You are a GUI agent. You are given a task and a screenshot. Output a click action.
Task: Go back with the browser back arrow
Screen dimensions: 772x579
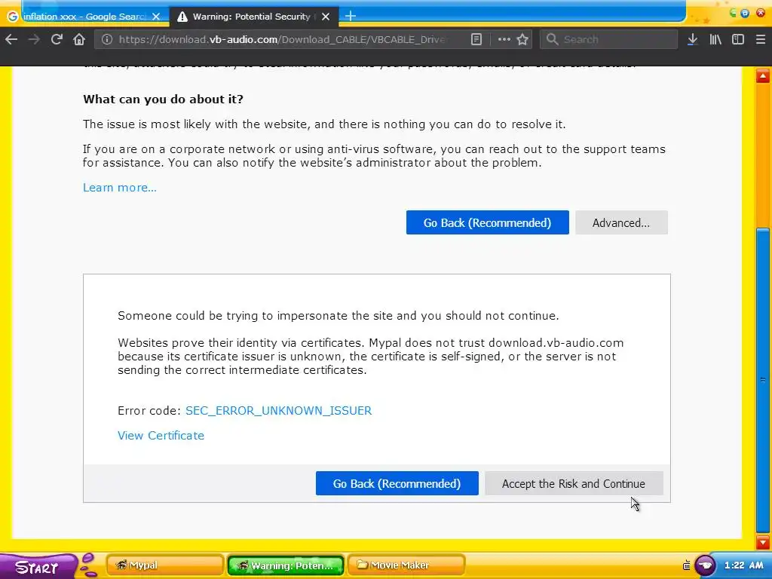tap(11, 39)
